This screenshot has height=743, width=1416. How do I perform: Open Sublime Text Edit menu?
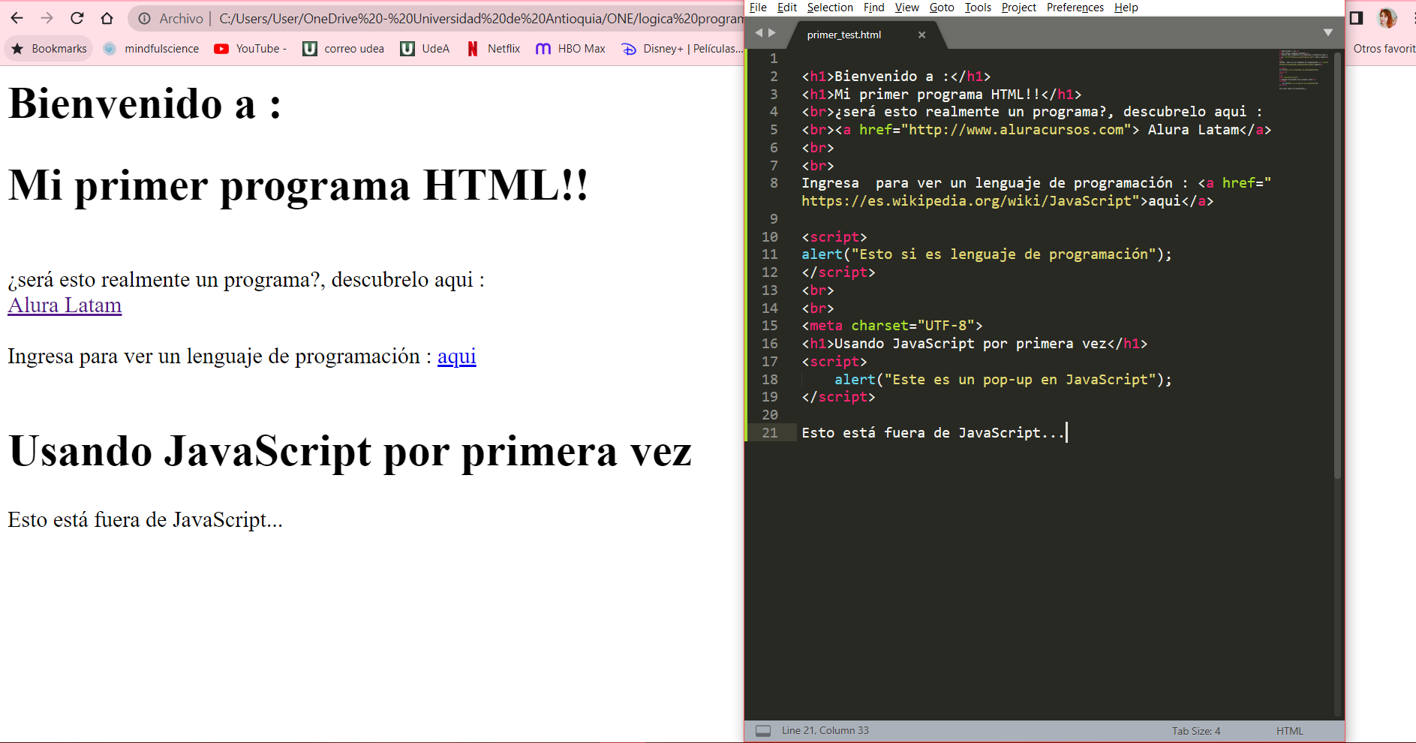pyautogui.click(x=787, y=8)
